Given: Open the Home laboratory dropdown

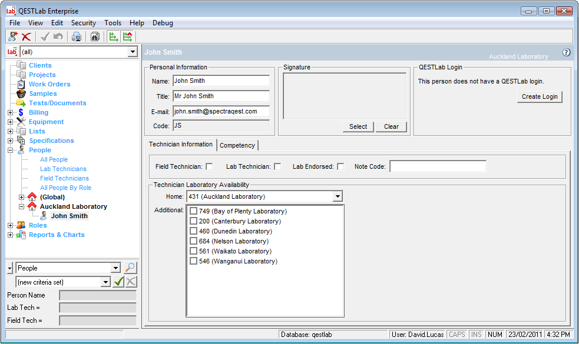Looking at the screenshot, I should coord(337,196).
